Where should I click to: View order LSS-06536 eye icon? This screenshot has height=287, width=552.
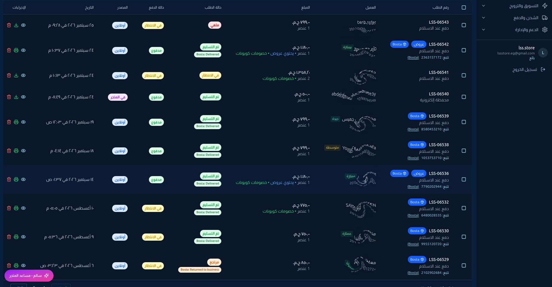[23, 180]
